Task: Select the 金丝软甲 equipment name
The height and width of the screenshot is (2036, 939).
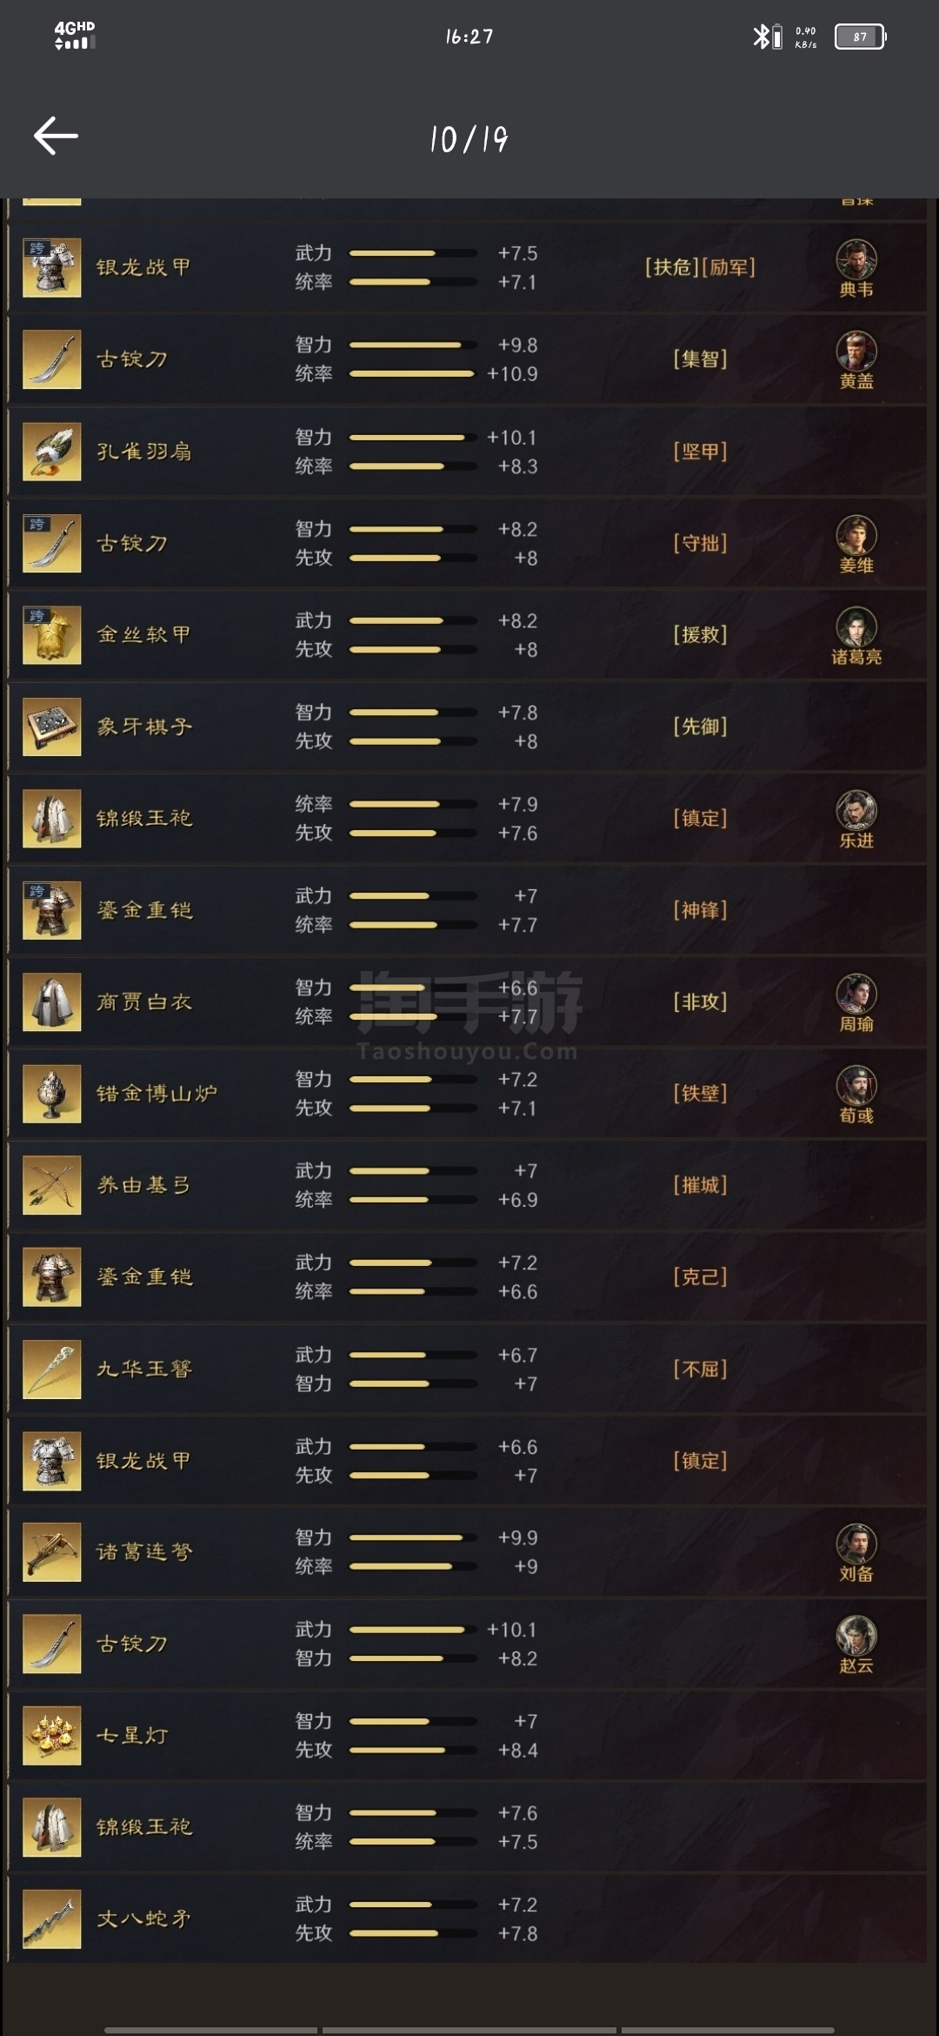Action: point(143,634)
